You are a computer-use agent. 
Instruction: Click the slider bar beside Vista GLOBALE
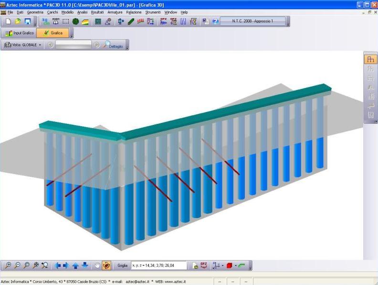73,45
